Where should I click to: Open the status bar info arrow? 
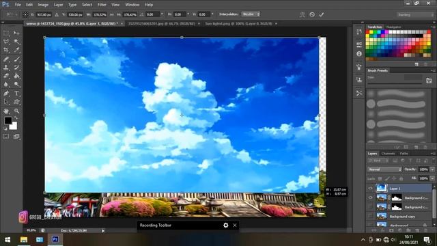(103, 231)
